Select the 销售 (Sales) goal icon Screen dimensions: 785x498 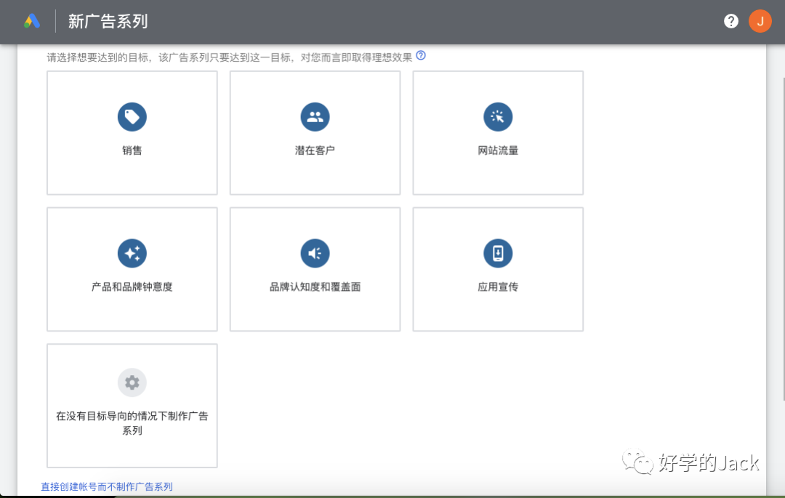[132, 117]
